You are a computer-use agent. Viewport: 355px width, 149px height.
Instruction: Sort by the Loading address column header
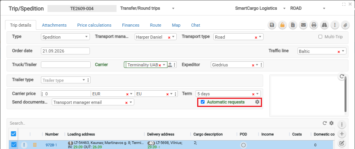tap(81, 134)
